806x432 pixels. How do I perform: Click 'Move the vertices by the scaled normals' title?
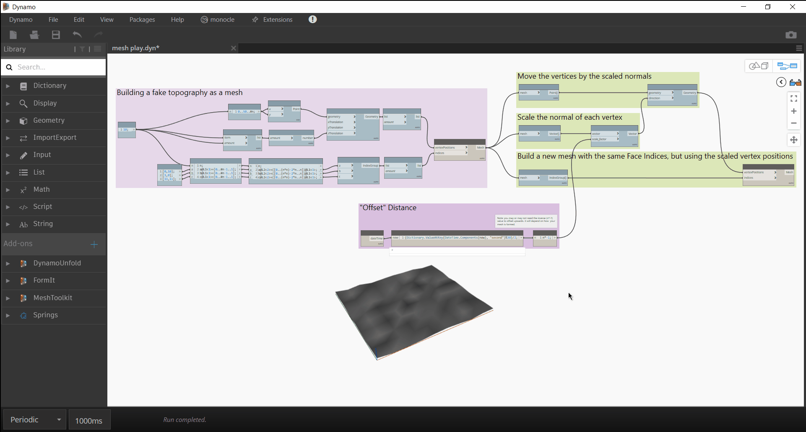584,76
